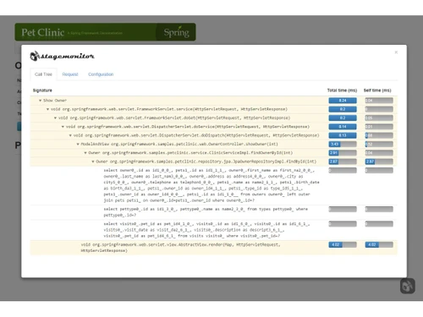Open the Configuration tab
This screenshot has width=423, height=317.
(x=101, y=74)
